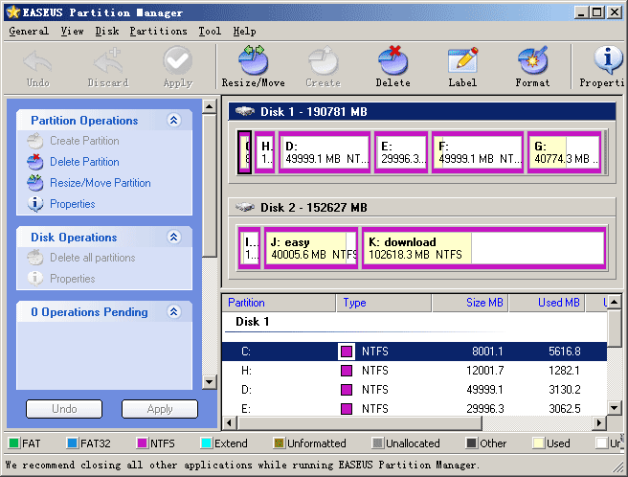Open the Tool menu
Screen dimensions: 628x477
pos(210,31)
